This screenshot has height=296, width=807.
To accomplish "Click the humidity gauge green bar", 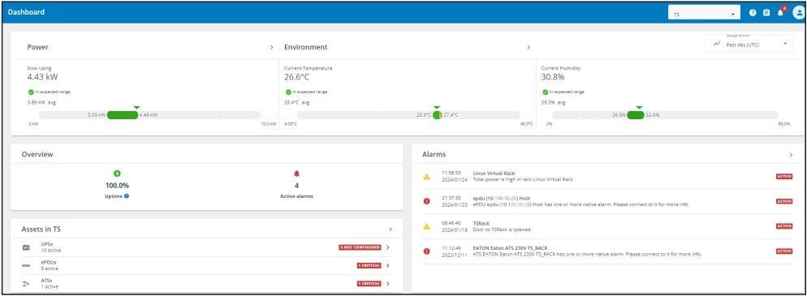I will [x=636, y=115].
